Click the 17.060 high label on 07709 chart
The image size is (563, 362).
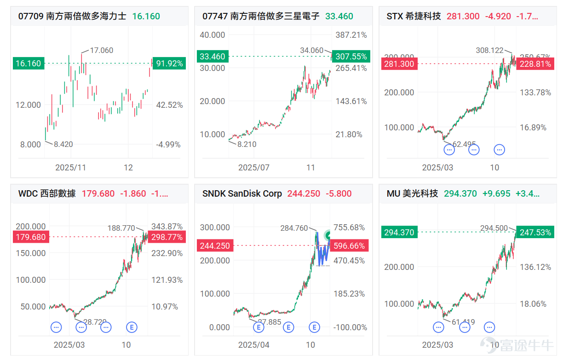(x=101, y=50)
